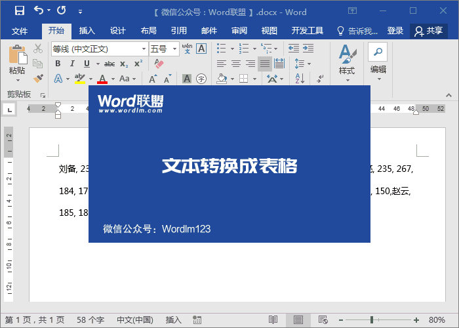Click show/hide paragraph marks icon

pyautogui.click(x=320, y=79)
